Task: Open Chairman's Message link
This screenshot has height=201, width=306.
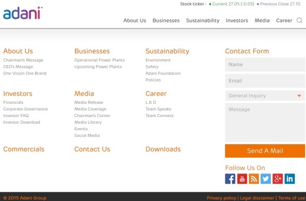Action: click(23, 60)
